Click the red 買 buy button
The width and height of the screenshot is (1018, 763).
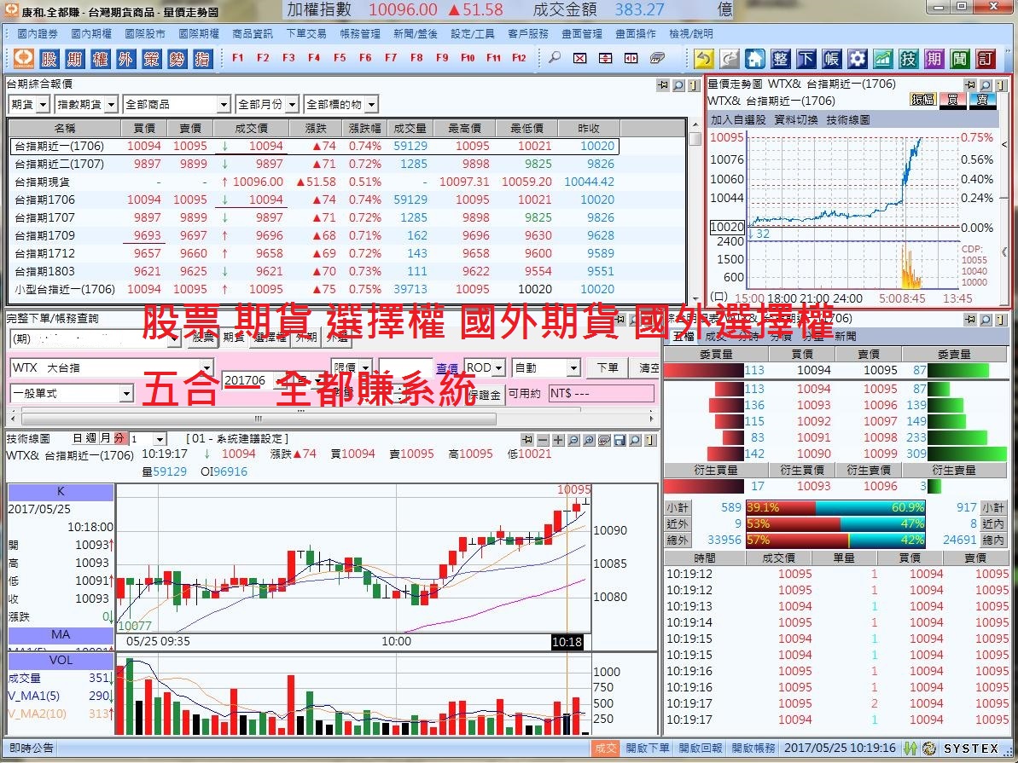pos(952,100)
